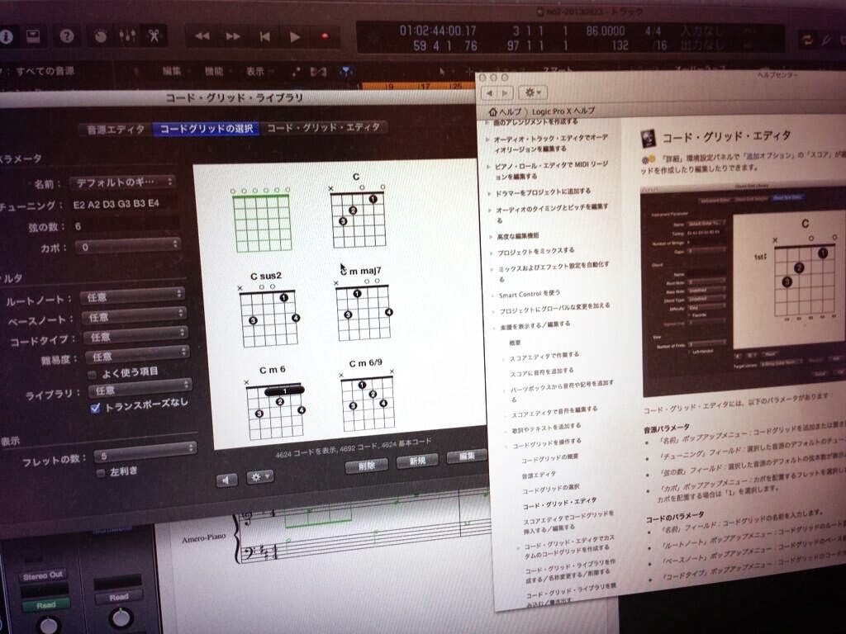Click the Stereo Out output slot
Viewport: 846px width, 634px height.
(43, 576)
